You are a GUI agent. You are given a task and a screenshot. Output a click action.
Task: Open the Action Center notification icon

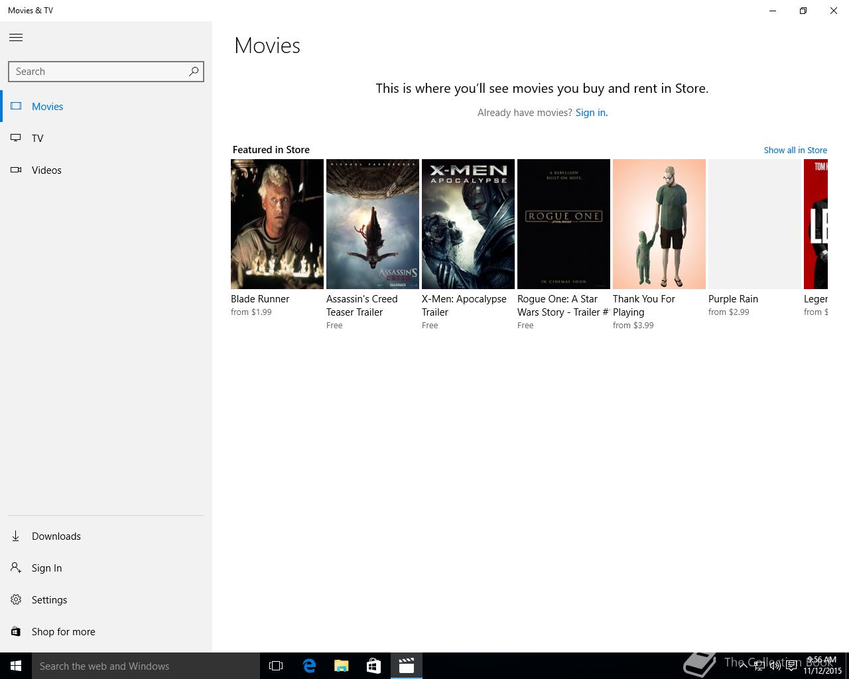tap(791, 666)
